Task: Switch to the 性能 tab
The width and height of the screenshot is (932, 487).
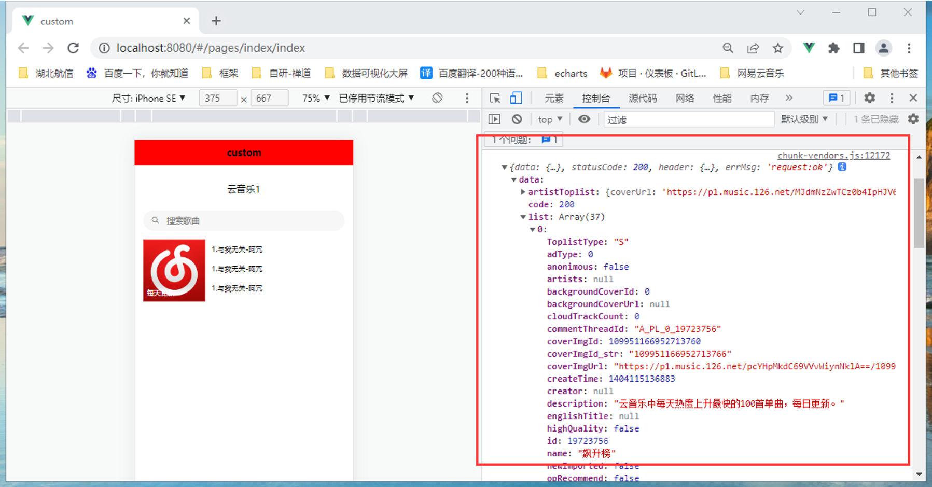Action: coord(722,98)
